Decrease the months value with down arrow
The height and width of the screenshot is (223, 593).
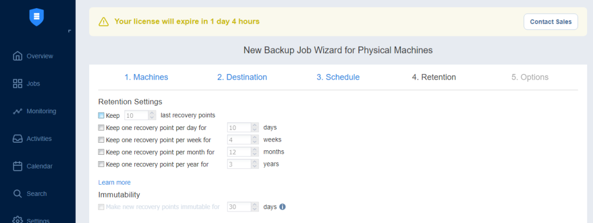[x=255, y=154]
